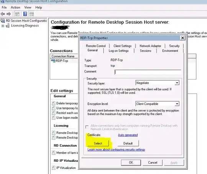
Task: Select the General tab
Action: (x=92, y=50)
